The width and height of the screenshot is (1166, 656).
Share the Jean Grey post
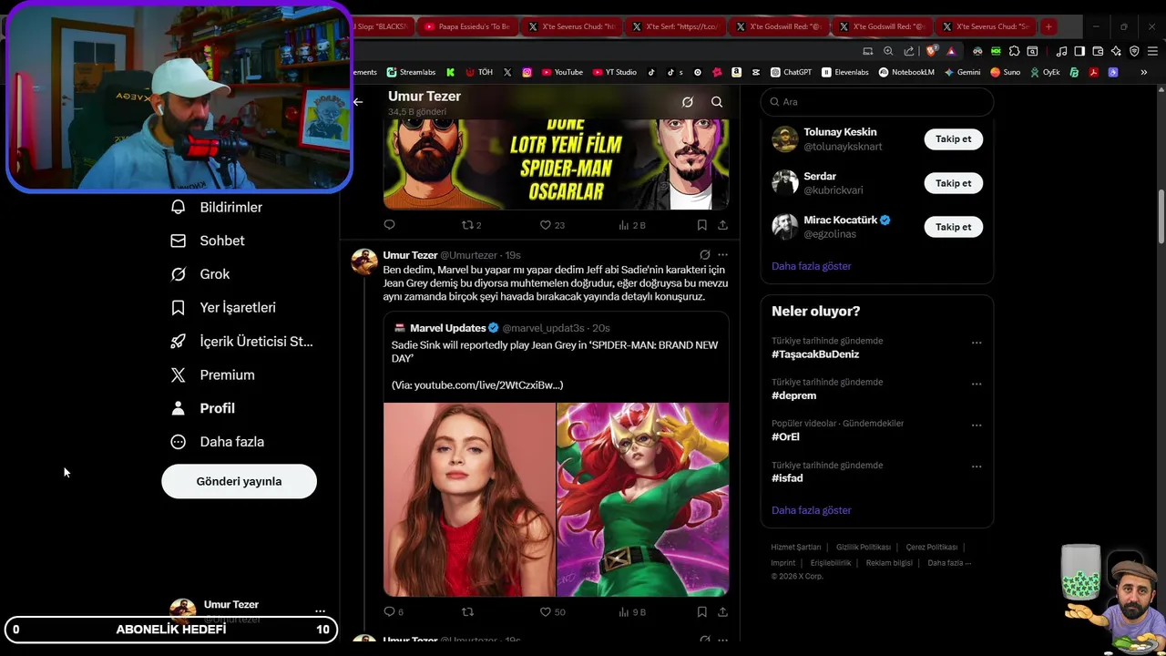[x=722, y=612]
